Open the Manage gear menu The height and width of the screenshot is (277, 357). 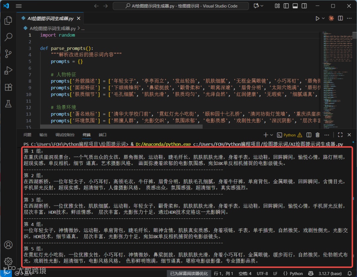8,261
